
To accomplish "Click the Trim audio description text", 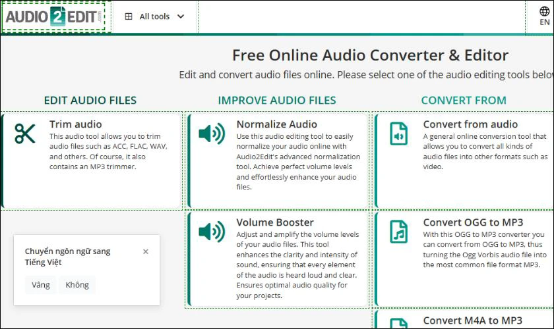I will tap(108, 151).
